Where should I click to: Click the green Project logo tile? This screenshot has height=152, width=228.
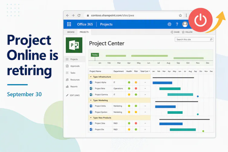(x=74, y=45)
